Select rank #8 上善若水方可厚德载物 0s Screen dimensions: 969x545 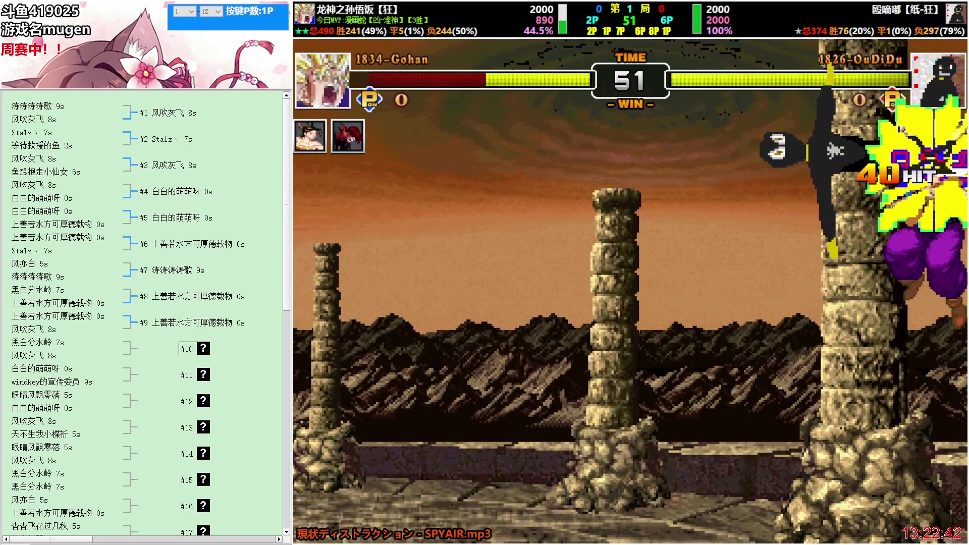click(192, 297)
